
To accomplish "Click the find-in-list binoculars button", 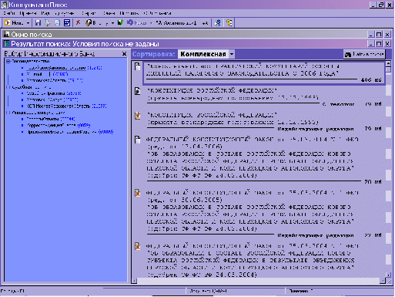I will [364, 54].
